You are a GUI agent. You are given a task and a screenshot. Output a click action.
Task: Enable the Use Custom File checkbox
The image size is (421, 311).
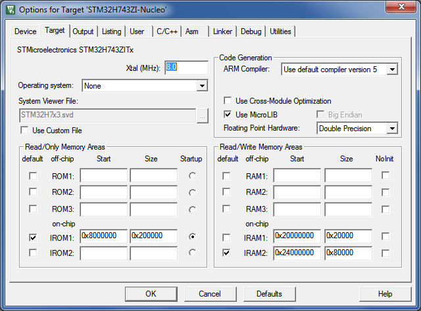[24, 130]
